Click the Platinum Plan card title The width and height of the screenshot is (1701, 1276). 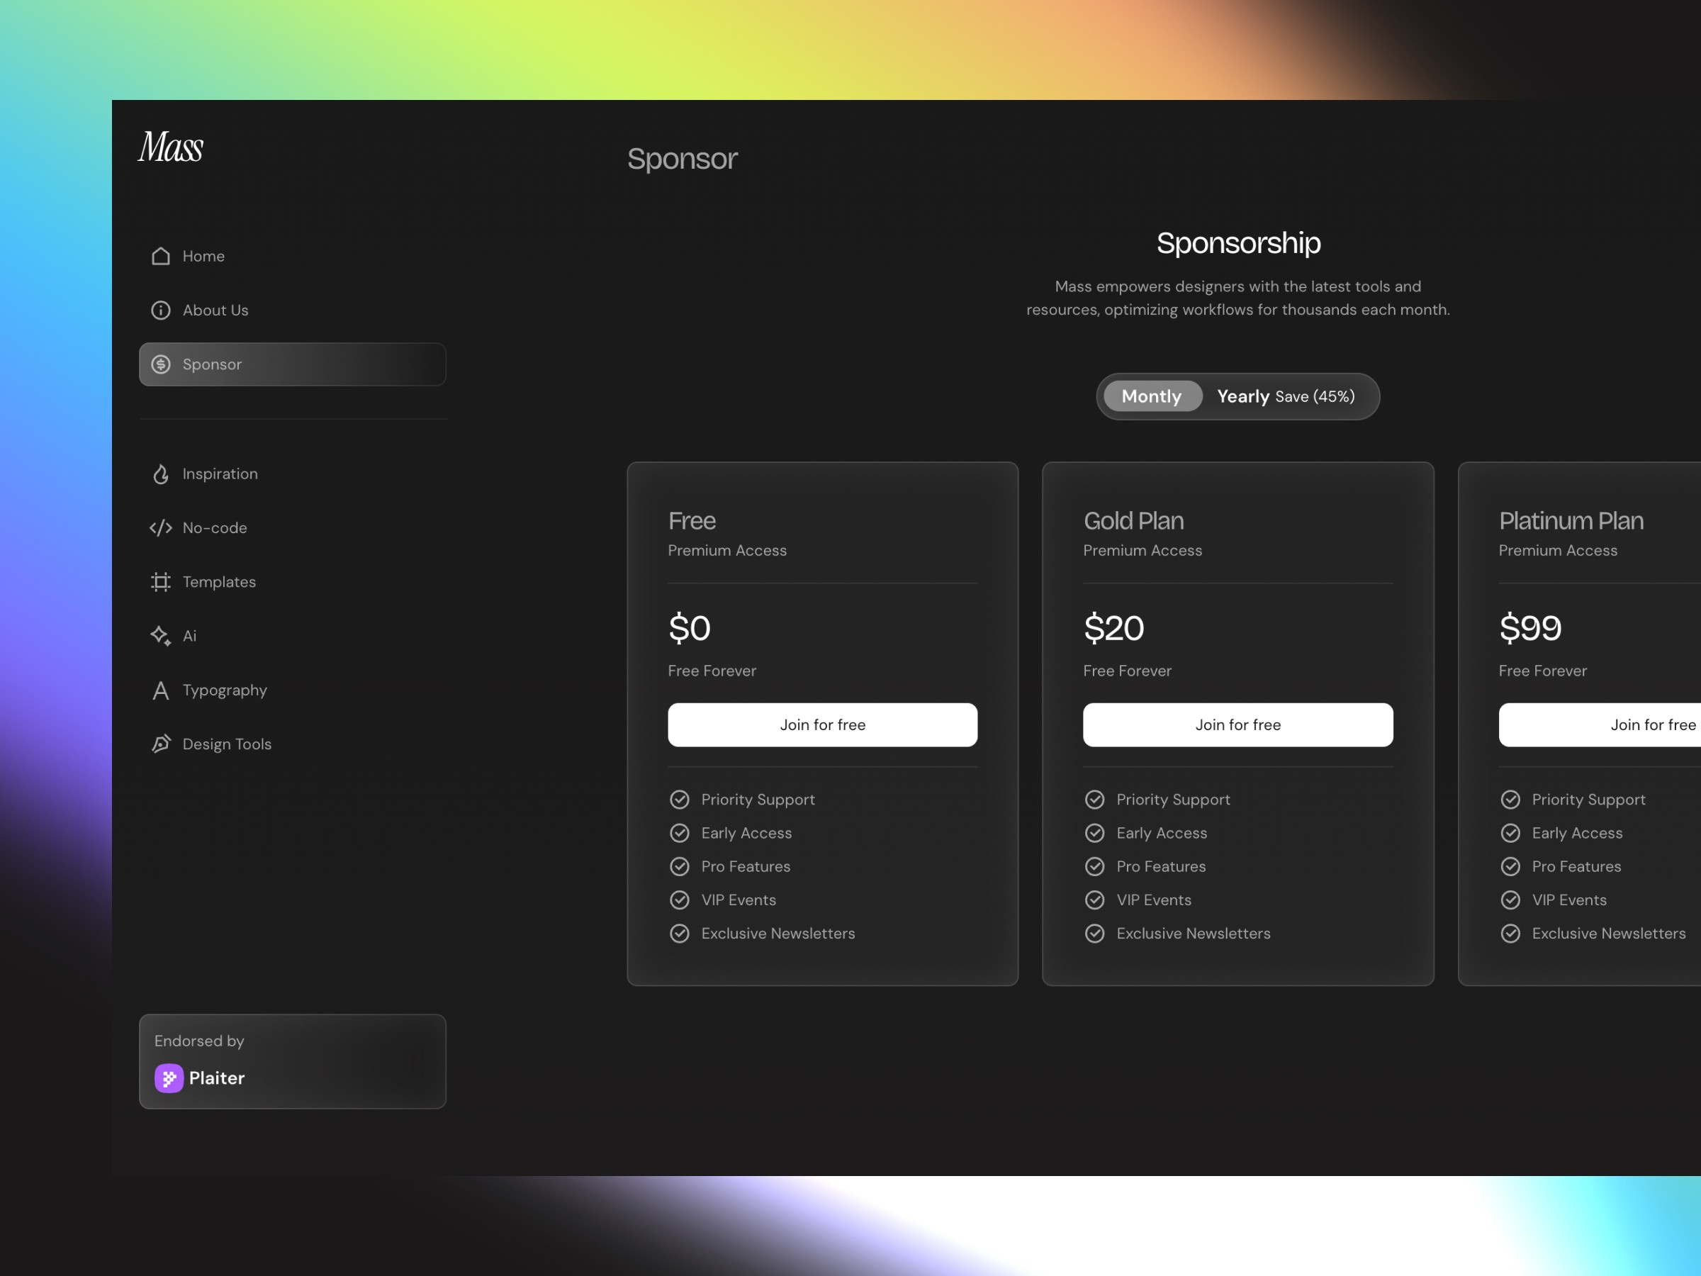click(x=1571, y=521)
